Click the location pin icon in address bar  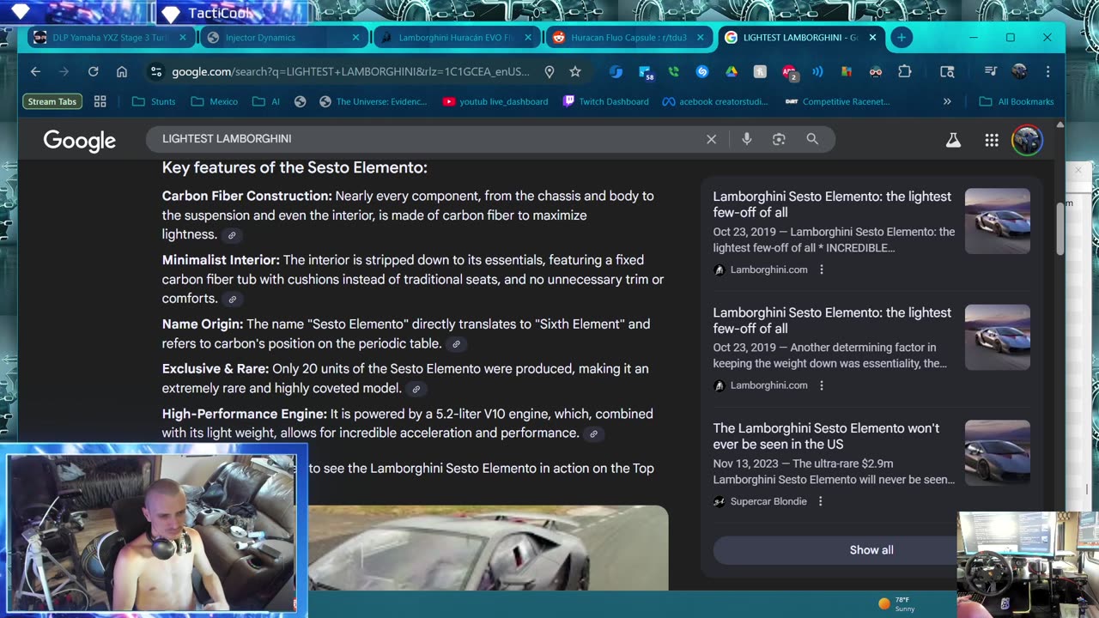coord(549,72)
